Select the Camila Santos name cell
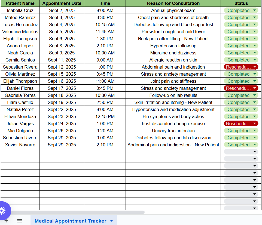Viewport: 262px width, 225px height. tap(20, 60)
